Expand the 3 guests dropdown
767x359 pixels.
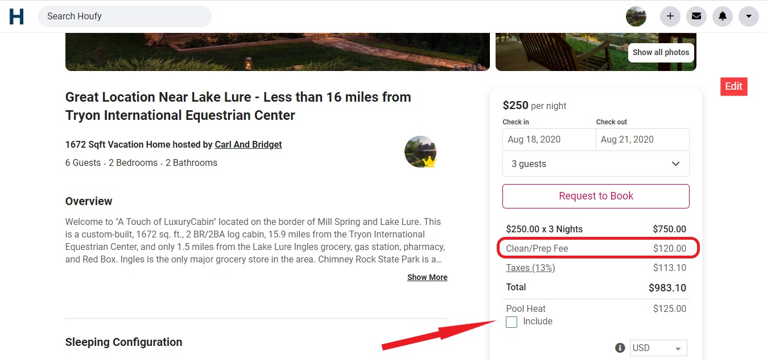pos(596,164)
